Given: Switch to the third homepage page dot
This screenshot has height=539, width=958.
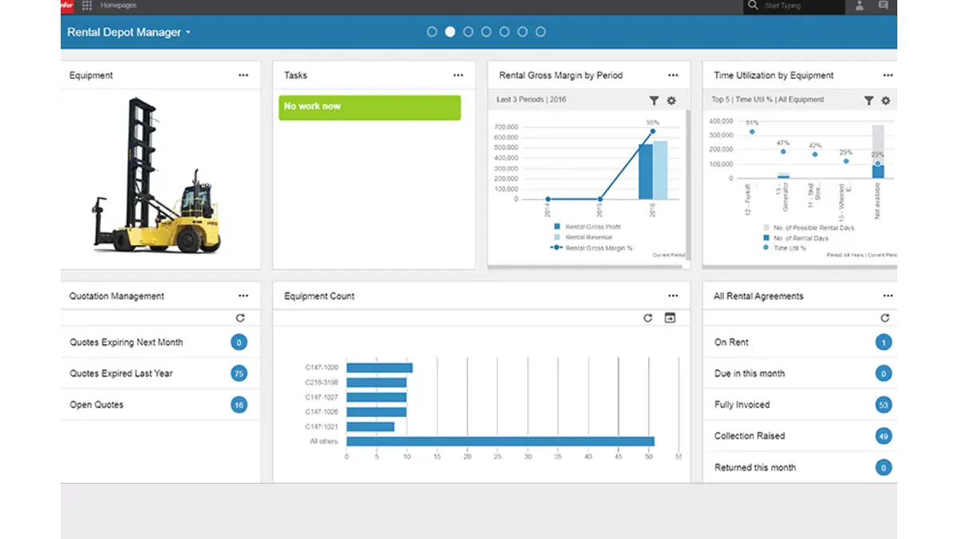Looking at the screenshot, I should point(469,32).
